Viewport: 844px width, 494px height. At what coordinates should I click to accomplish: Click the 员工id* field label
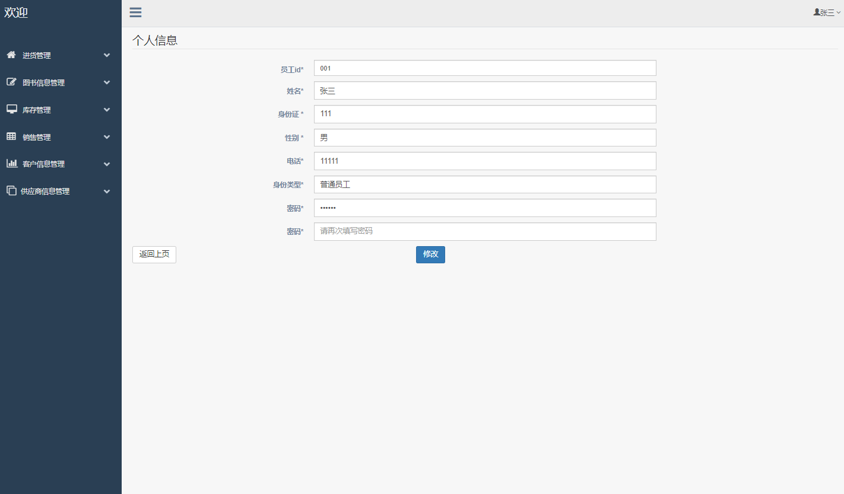coord(292,70)
